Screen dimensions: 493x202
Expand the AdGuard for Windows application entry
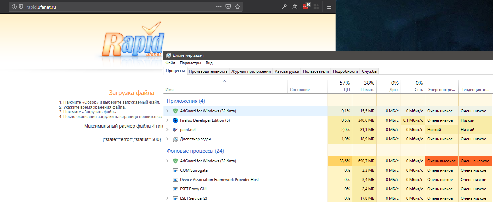(x=167, y=111)
